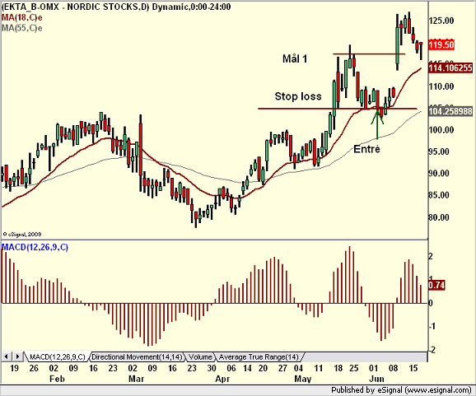Switch to the MACD(12,26,9,C) study tab
This screenshot has width=476, height=396.
[x=57, y=356]
